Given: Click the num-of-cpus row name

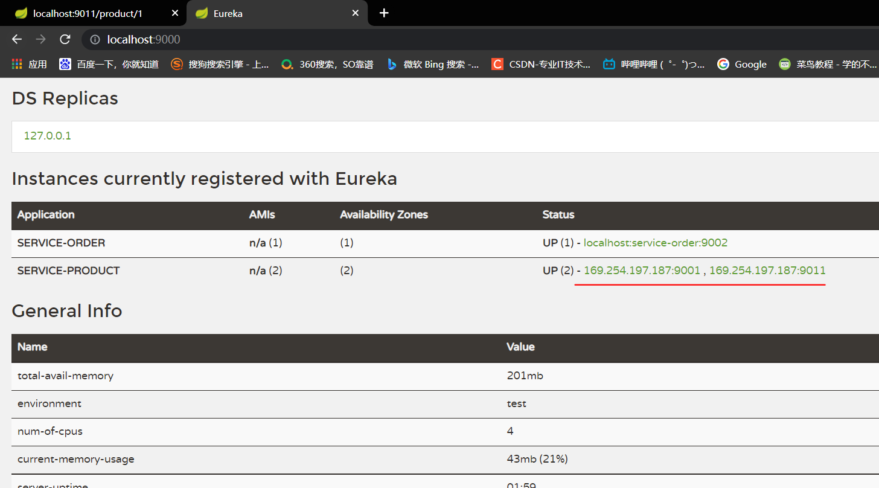Looking at the screenshot, I should coord(50,431).
